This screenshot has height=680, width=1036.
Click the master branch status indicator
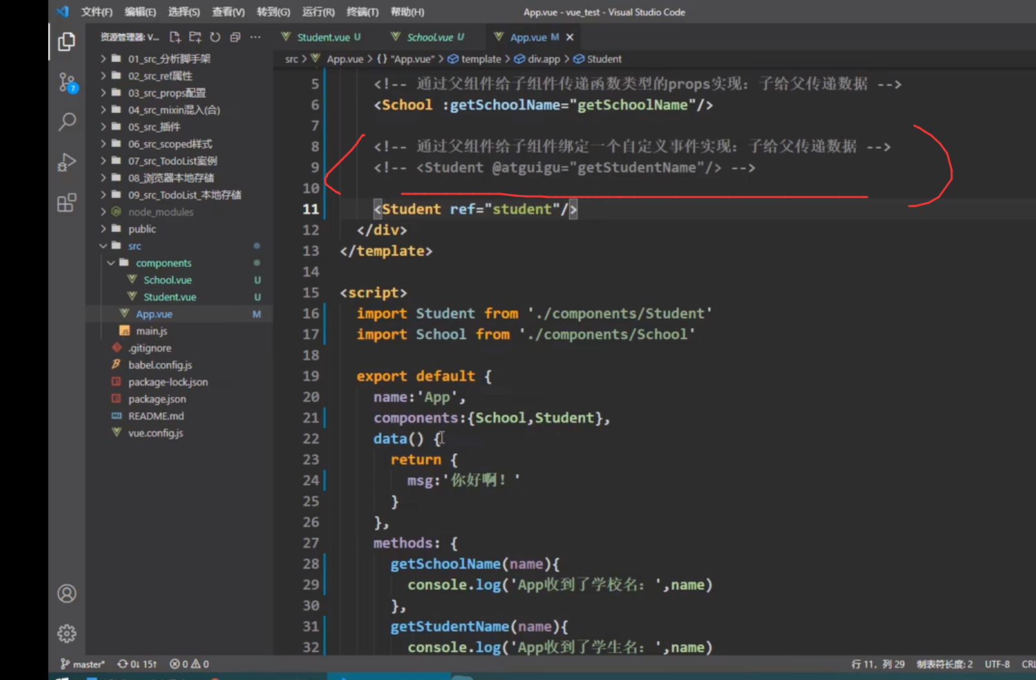click(x=82, y=664)
